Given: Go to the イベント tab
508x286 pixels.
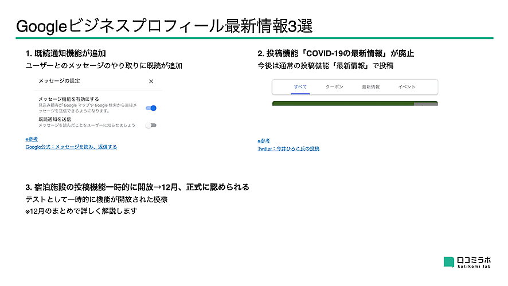Looking at the screenshot, I should click(407, 87).
